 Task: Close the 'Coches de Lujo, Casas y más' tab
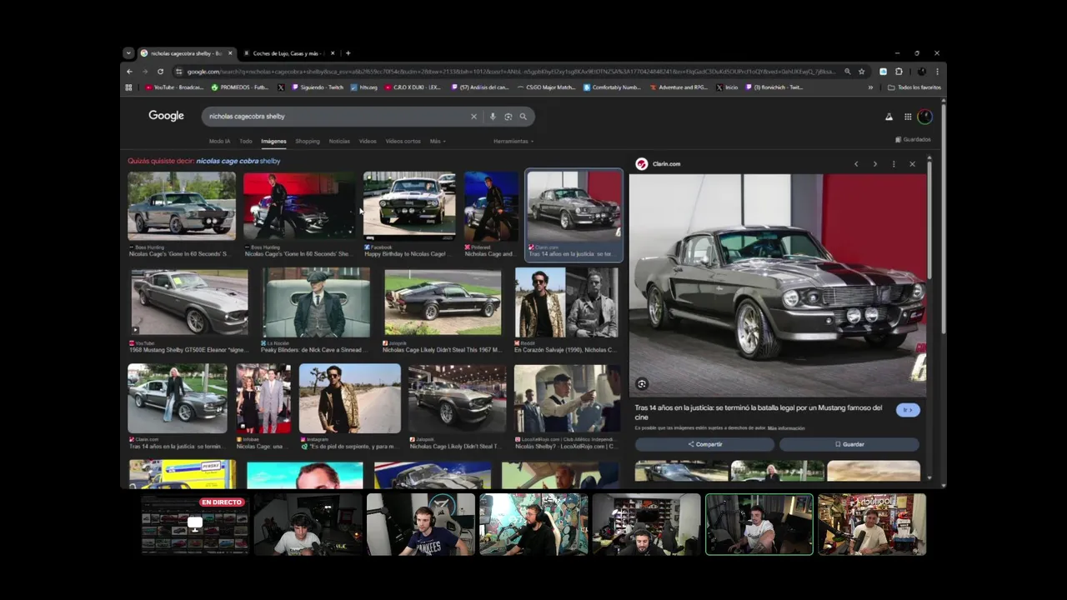333,53
